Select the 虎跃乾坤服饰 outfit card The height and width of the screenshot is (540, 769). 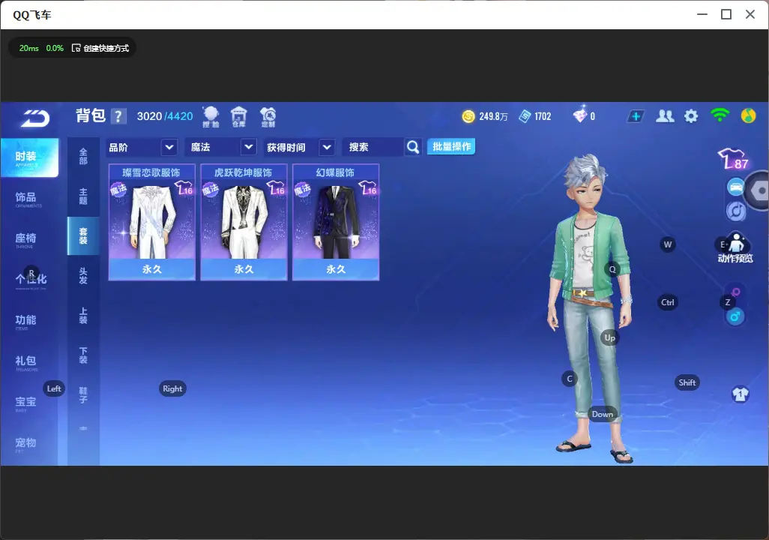[x=244, y=223]
